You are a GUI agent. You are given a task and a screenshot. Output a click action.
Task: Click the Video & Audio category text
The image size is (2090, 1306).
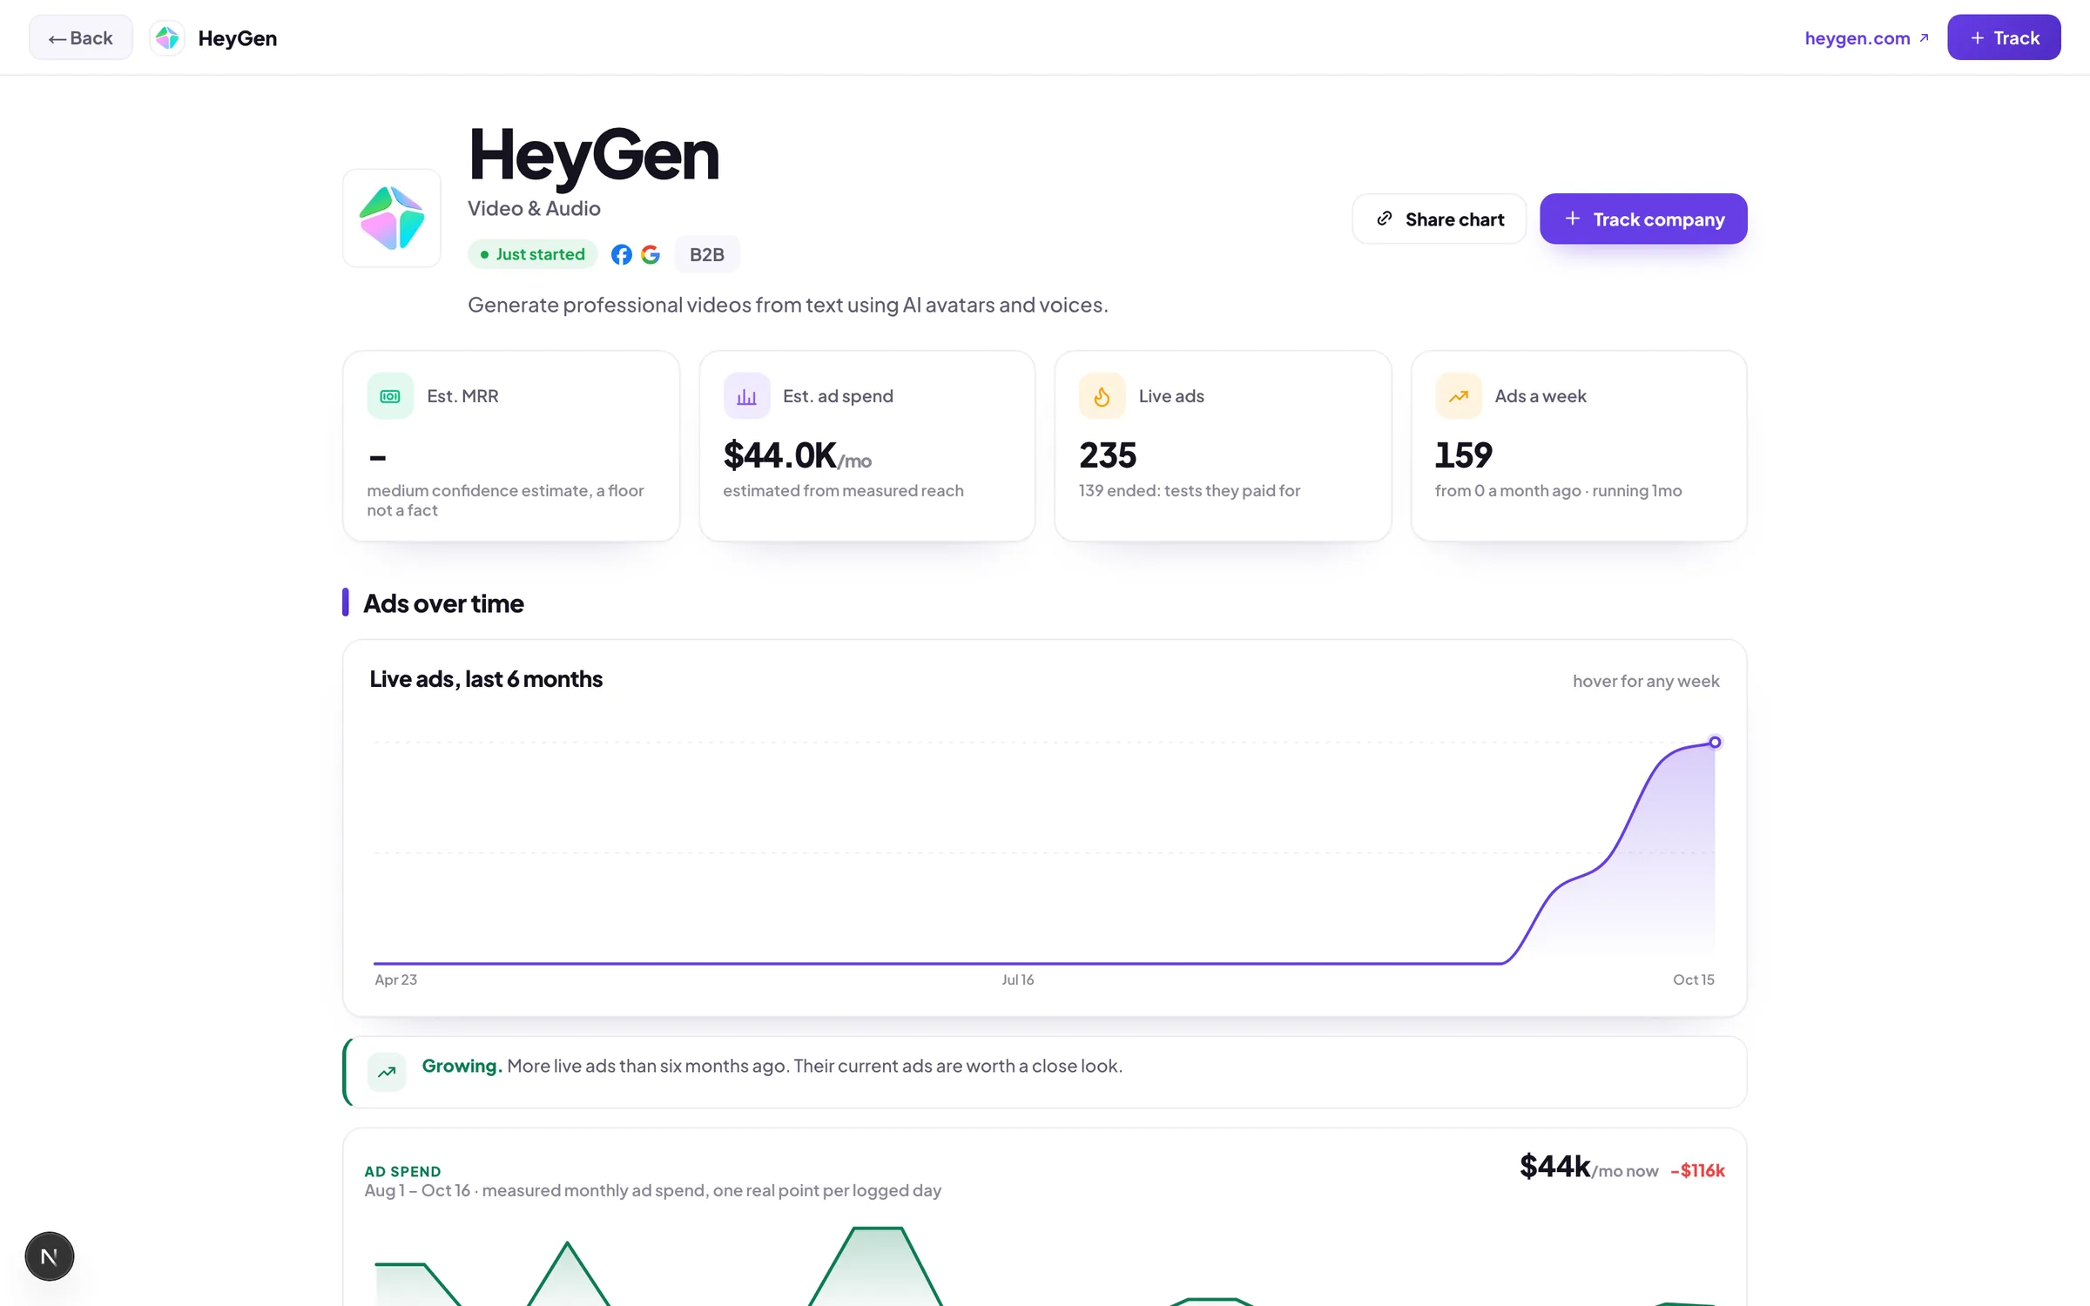coord(534,209)
